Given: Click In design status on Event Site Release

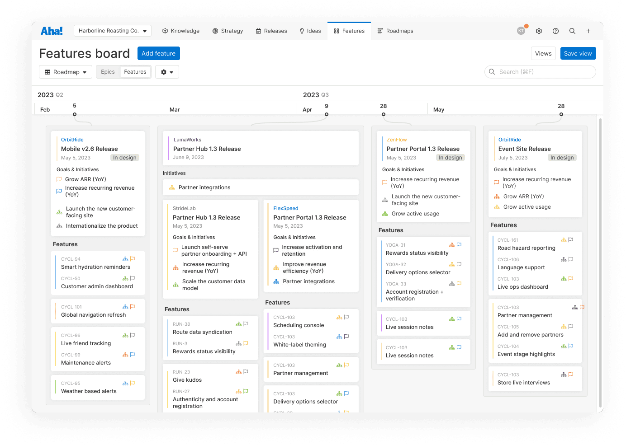Looking at the screenshot, I should click(562, 158).
